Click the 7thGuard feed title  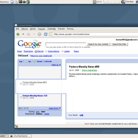[x=23, y=56]
